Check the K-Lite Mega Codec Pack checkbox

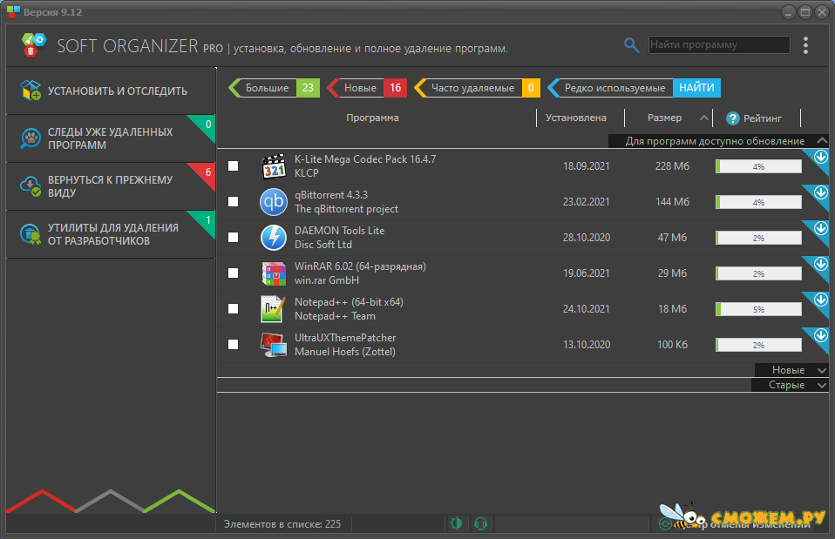[x=233, y=166]
